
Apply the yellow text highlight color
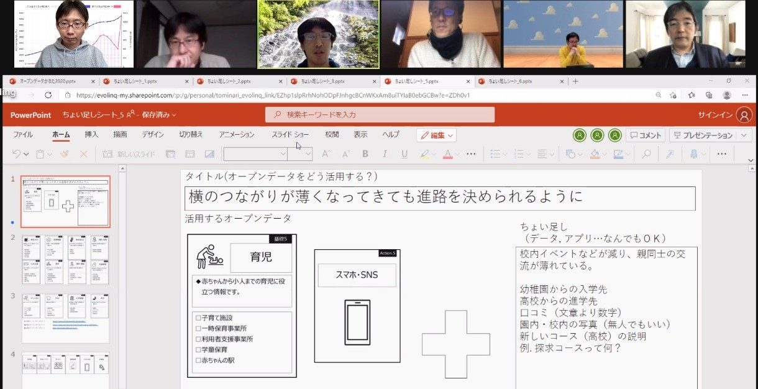(x=424, y=154)
